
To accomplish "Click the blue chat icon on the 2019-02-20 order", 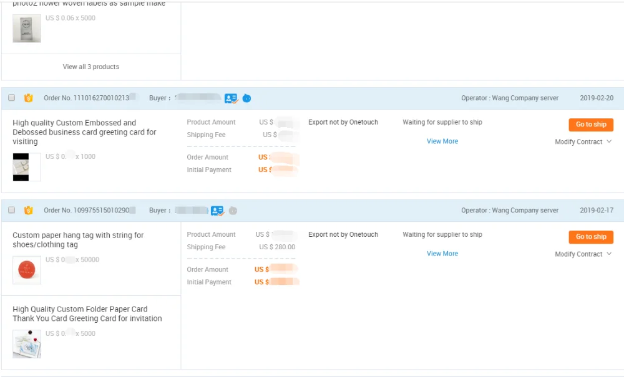I will pos(246,98).
